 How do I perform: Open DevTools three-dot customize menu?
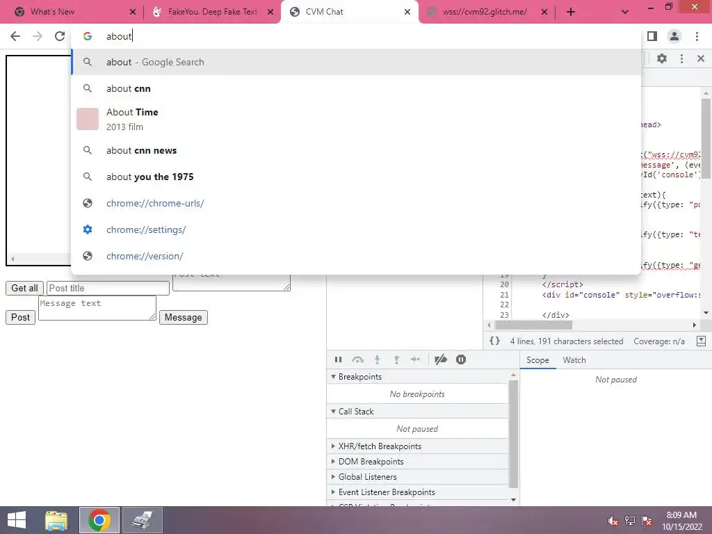coord(681,58)
